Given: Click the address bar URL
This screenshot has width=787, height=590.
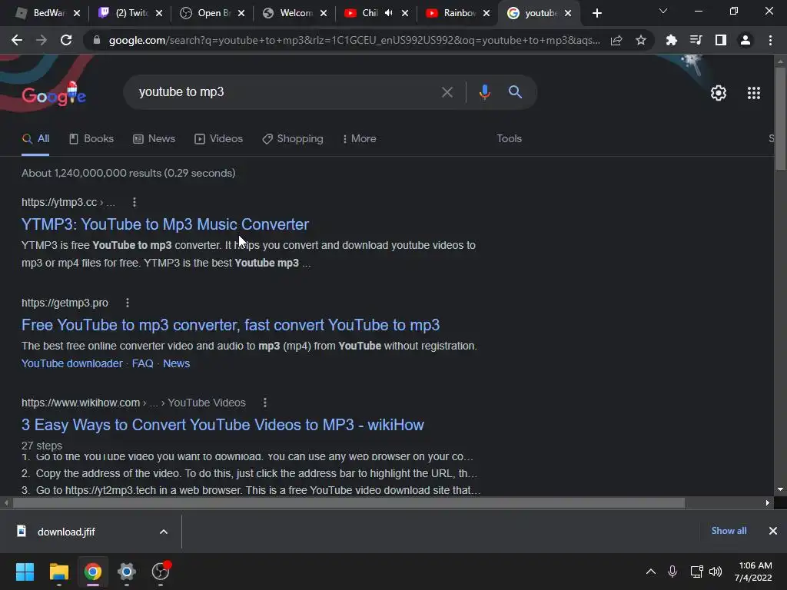Looking at the screenshot, I should tap(354, 40).
